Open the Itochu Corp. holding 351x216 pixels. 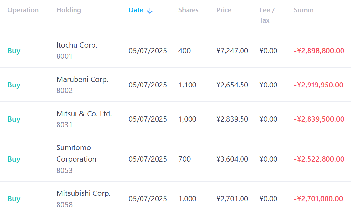point(77,45)
